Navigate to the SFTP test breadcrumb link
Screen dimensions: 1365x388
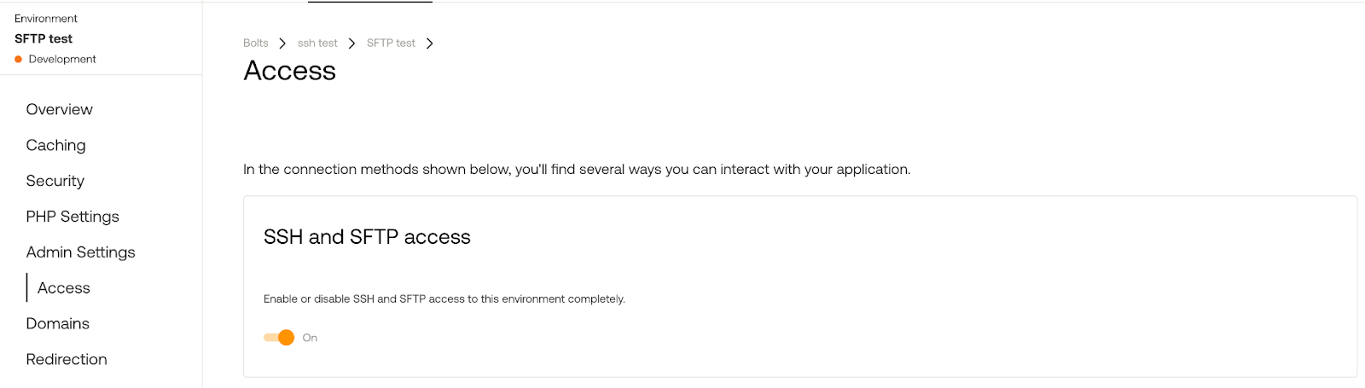(391, 43)
